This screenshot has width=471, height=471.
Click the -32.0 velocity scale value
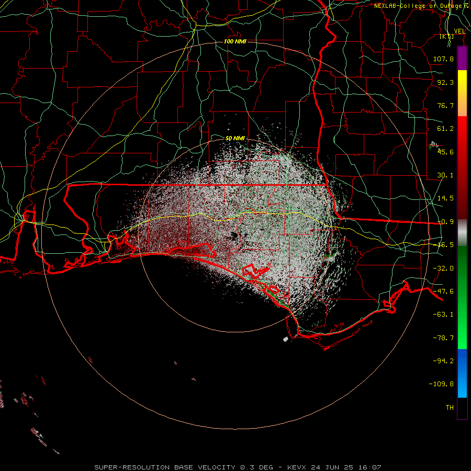[x=443, y=268]
